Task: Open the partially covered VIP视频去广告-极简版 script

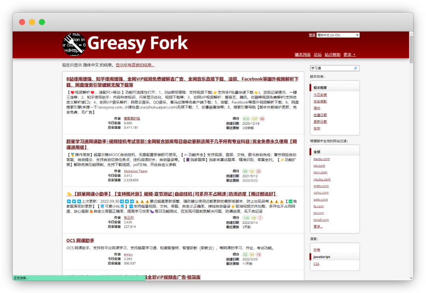Action: point(173,277)
